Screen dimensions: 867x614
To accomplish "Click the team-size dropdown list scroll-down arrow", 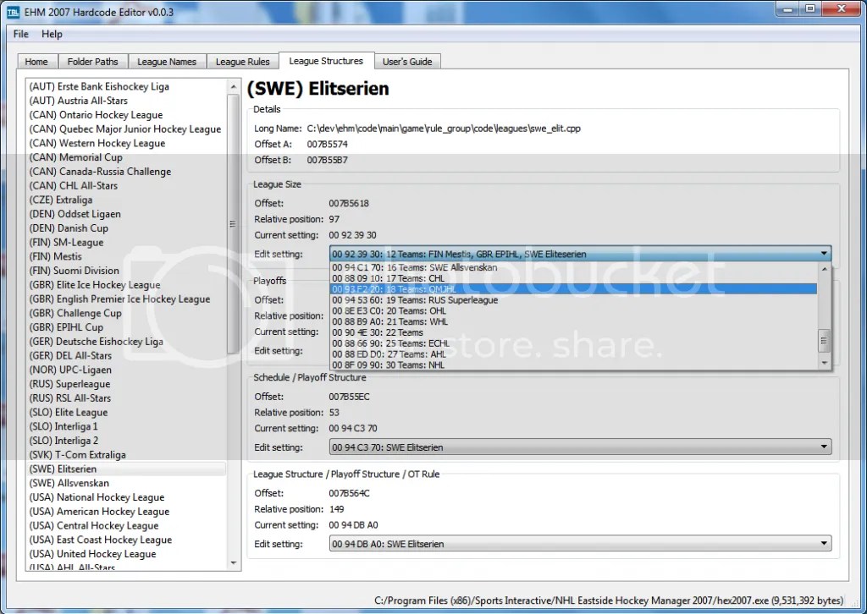I will (825, 364).
